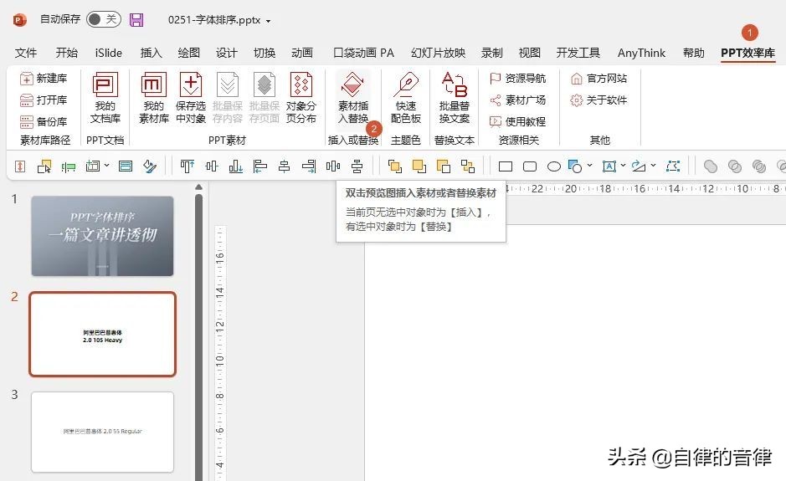The height and width of the screenshot is (481, 786).
Task: Click the select objects cursor icon
Action: pyautogui.click(x=44, y=166)
